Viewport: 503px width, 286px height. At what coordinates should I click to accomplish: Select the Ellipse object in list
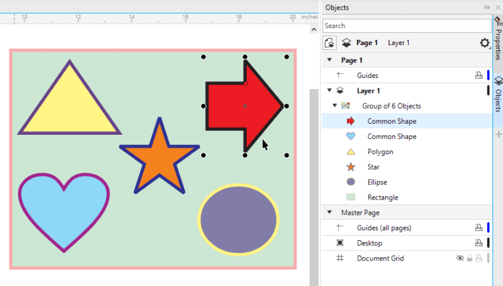(377, 182)
